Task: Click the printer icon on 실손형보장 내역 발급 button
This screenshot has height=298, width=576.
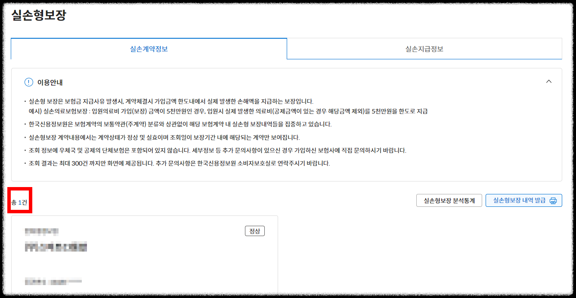Action: (553, 200)
